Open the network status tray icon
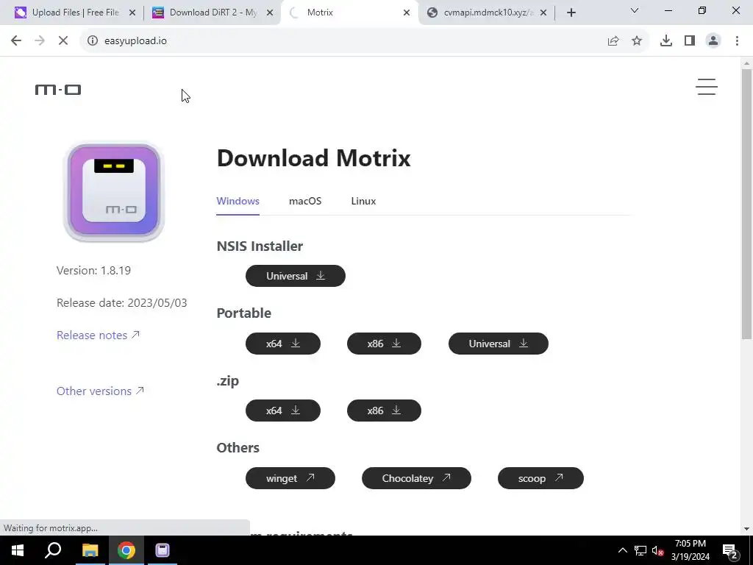 point(640,550)
